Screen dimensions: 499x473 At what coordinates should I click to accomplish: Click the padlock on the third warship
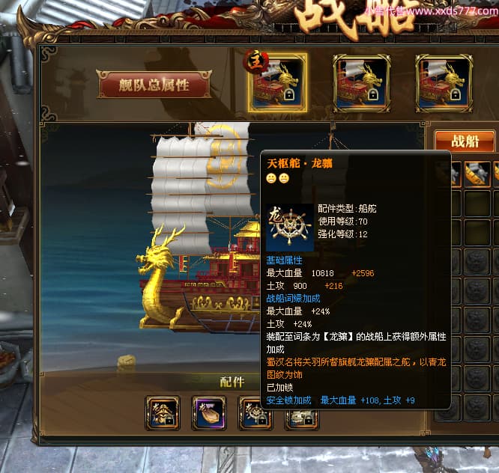[456, 94]
